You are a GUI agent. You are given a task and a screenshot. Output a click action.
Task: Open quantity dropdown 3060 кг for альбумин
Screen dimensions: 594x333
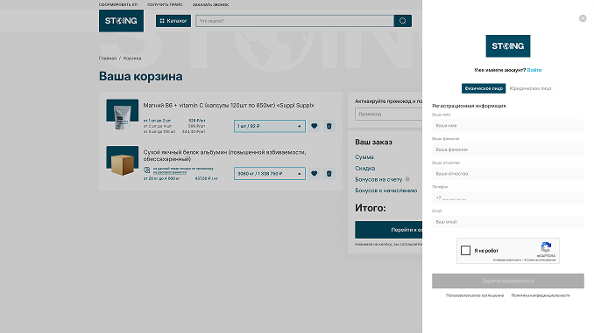269,174
